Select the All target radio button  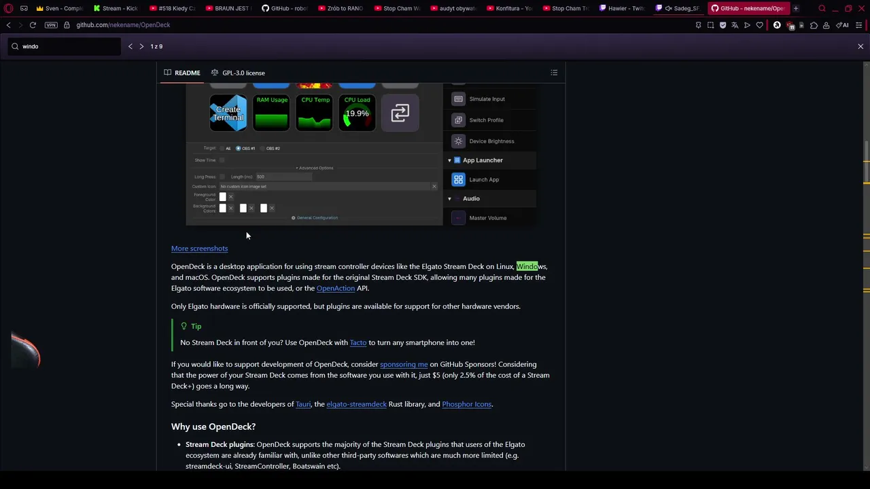click(222, 148)
